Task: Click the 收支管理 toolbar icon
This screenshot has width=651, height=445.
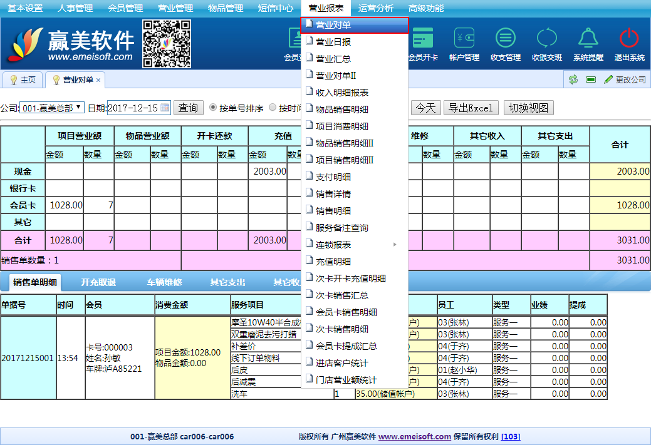Action: 505,39
